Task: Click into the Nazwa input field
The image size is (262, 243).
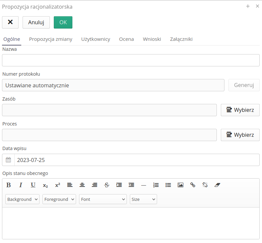Action: 131,60
